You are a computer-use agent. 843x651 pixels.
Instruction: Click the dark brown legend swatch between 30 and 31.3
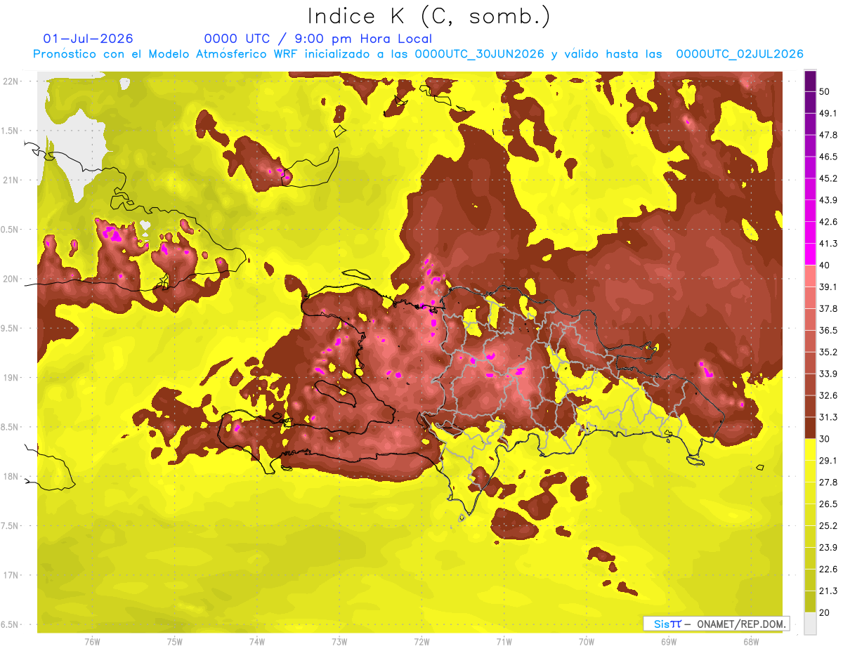click(810, 428)
